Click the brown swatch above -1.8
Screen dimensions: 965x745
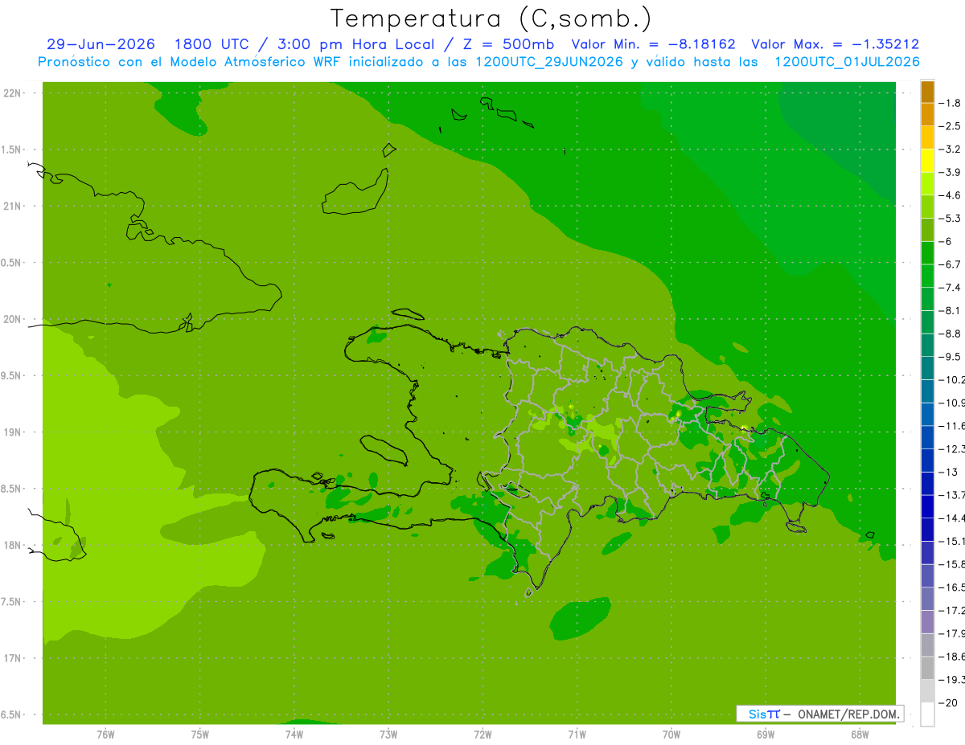coord(927,92)
